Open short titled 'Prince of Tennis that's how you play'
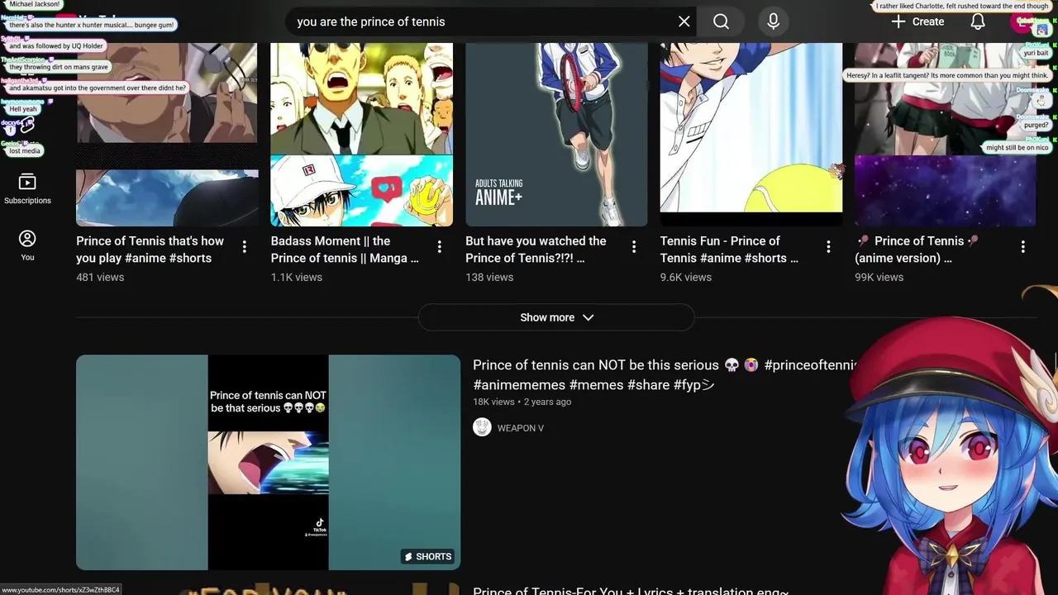The width and height of the screenshot is (1058, 595). pyautogui.click(x=150, y=250)
